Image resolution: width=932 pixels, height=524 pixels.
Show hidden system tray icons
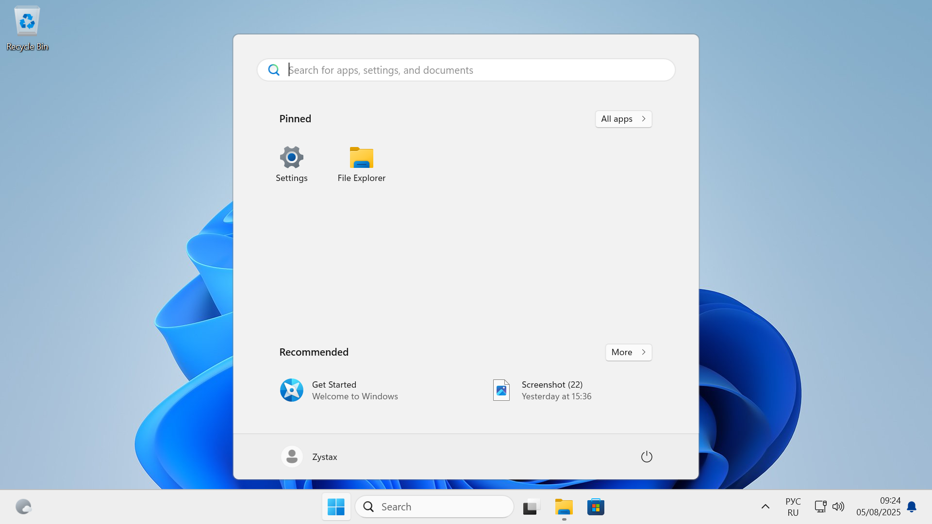pyautogui.click(x=765, y=507)
